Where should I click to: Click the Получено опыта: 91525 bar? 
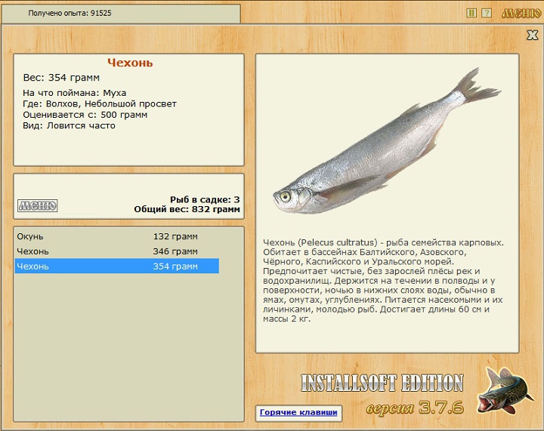(x=121, y=14)
